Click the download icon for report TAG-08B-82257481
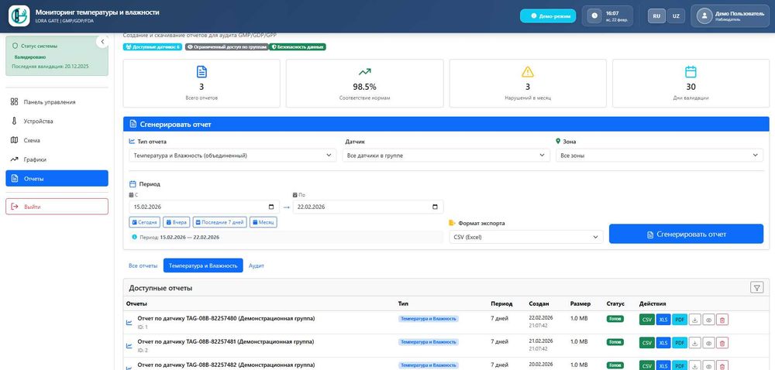The height and width of the screenshot is (370, 775). tap(694, 342)
